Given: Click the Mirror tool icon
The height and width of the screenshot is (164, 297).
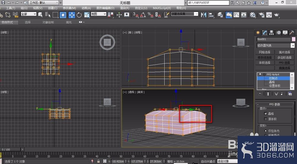Looking at the screenshot, I should pyautogui.click(x=203, y=15).
